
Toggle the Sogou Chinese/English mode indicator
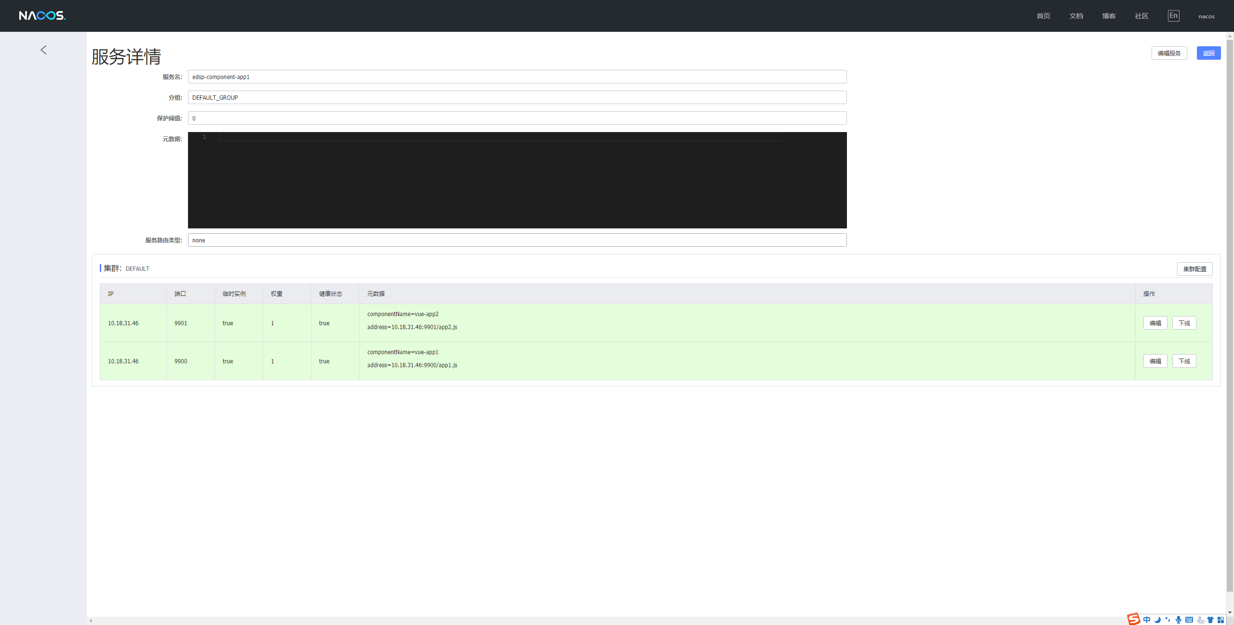1147,620
